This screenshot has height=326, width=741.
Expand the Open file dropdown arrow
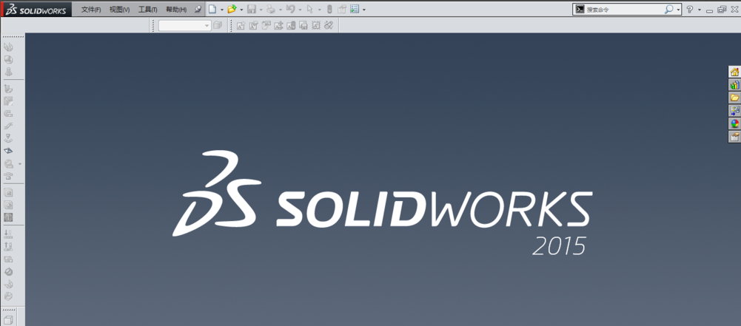point(241,10)
